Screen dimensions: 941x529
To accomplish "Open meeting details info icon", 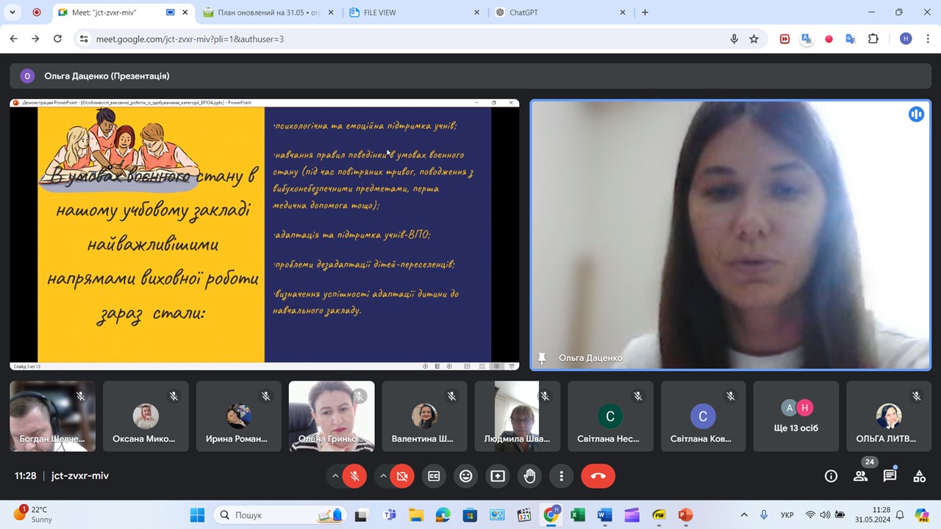I will click(x=831, y=476).
